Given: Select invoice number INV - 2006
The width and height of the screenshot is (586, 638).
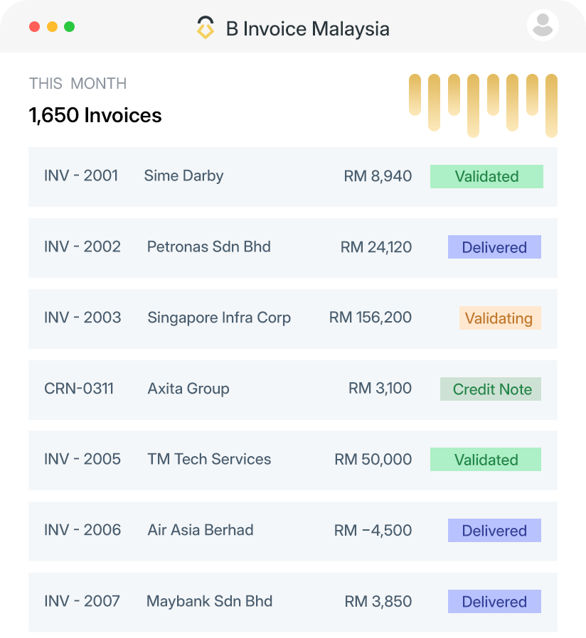Looking at the screenshot, I should click(82, 530).
